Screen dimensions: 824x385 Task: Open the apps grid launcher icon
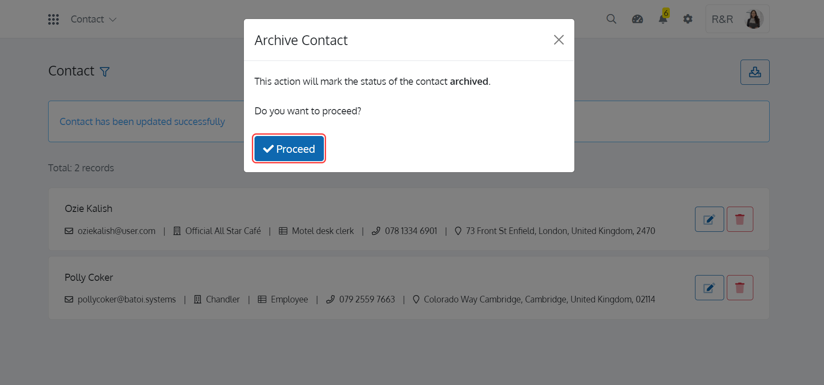click(53, 19)
